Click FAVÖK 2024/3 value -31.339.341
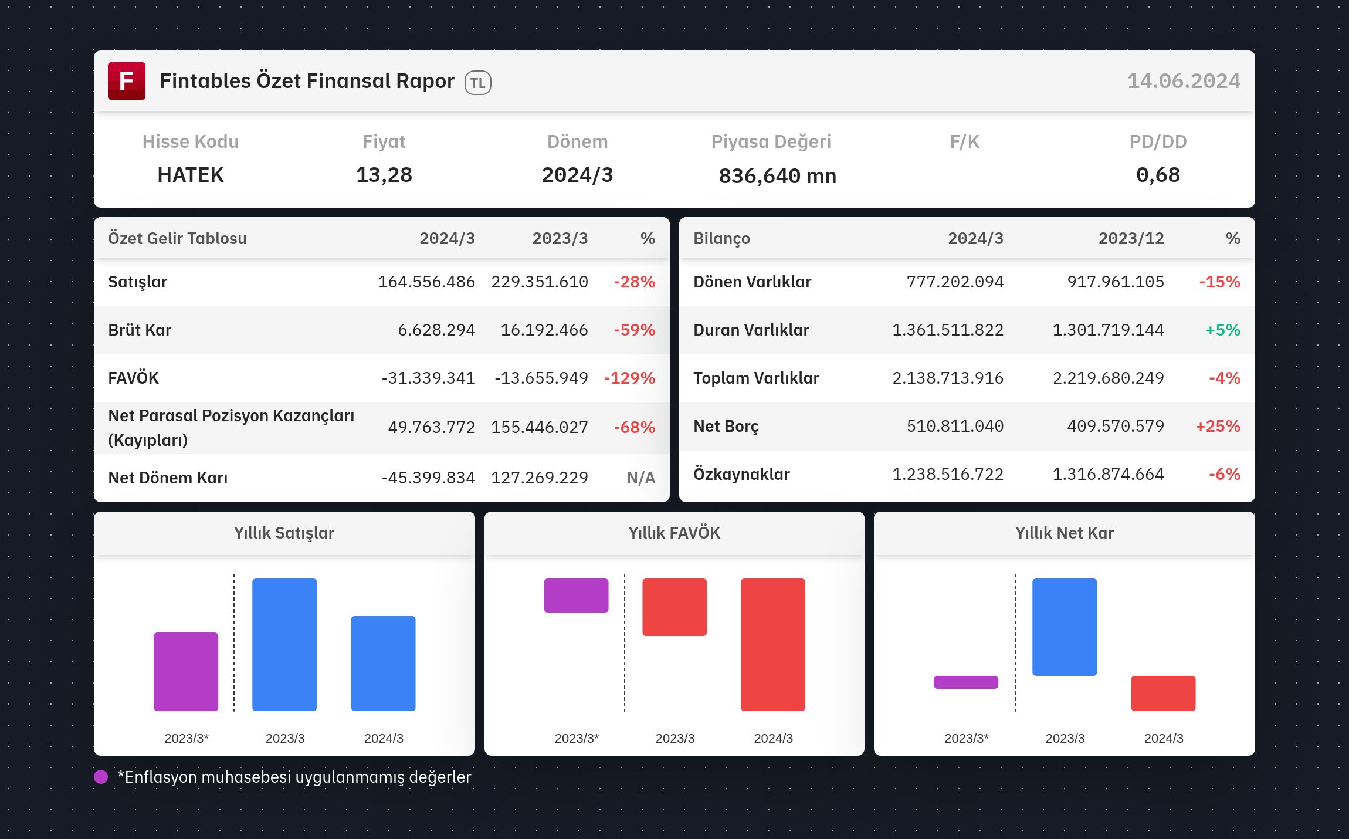The width and height of the screenshot is (1349, 839). (428, 378)
